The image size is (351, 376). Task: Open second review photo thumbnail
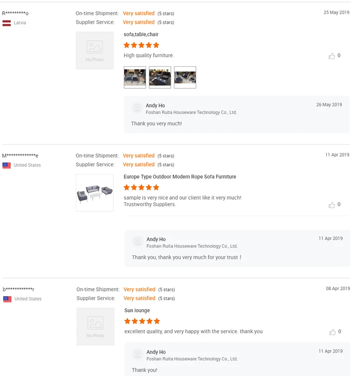160,77
